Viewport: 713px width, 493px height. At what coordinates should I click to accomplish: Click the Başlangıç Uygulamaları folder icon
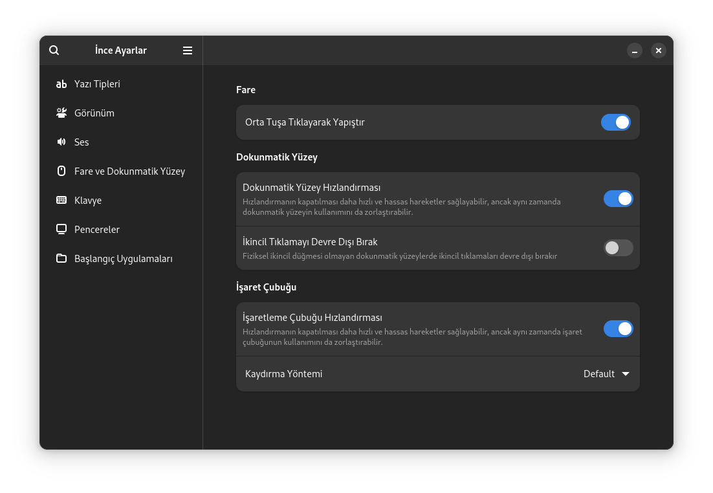(x=61, y=258)
